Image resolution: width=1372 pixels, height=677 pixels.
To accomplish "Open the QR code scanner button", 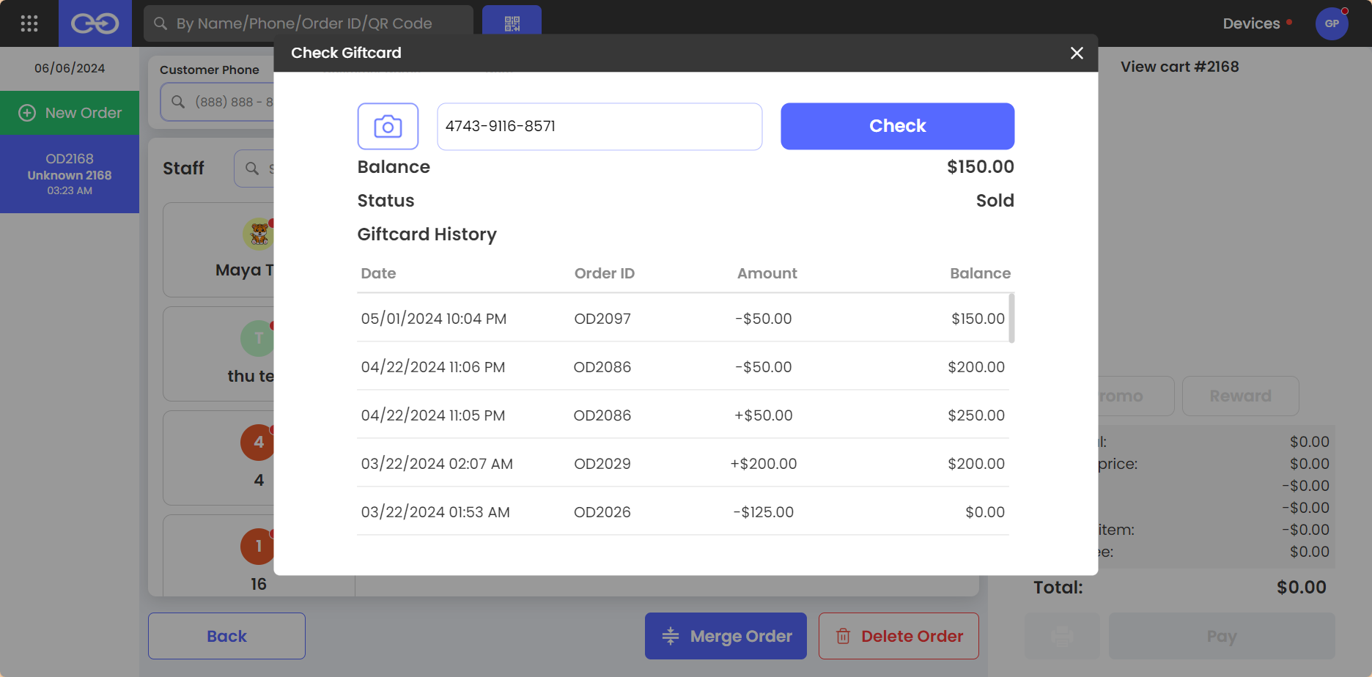I will (512, 23).
